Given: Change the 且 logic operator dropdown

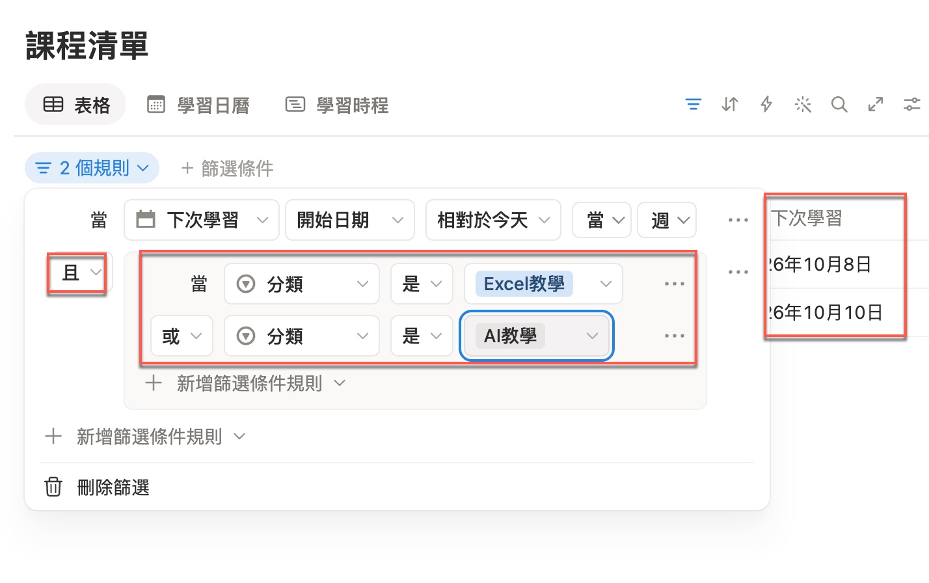Looking at the screenshot, I should click(x=79, y=272).
